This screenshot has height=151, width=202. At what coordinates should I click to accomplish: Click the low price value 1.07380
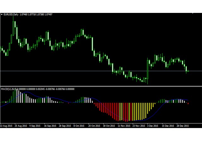[x=40, y=14]
